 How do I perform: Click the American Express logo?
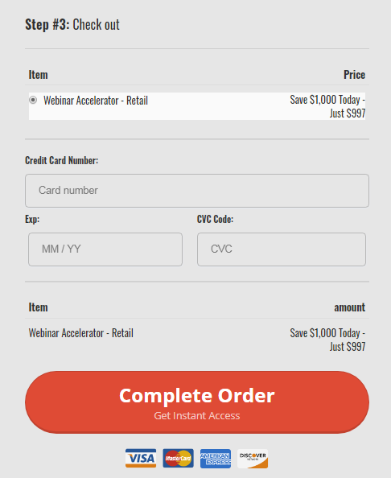(x=216, y=458)
